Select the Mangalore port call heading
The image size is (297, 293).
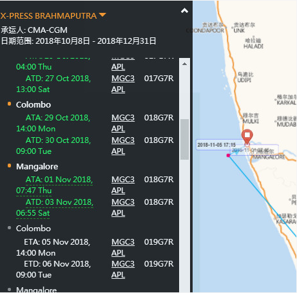point(37,167)
